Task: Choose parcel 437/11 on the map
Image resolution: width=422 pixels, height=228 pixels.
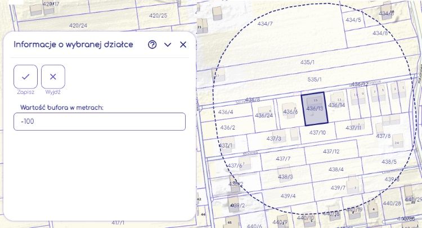Action: pos(353,128)
